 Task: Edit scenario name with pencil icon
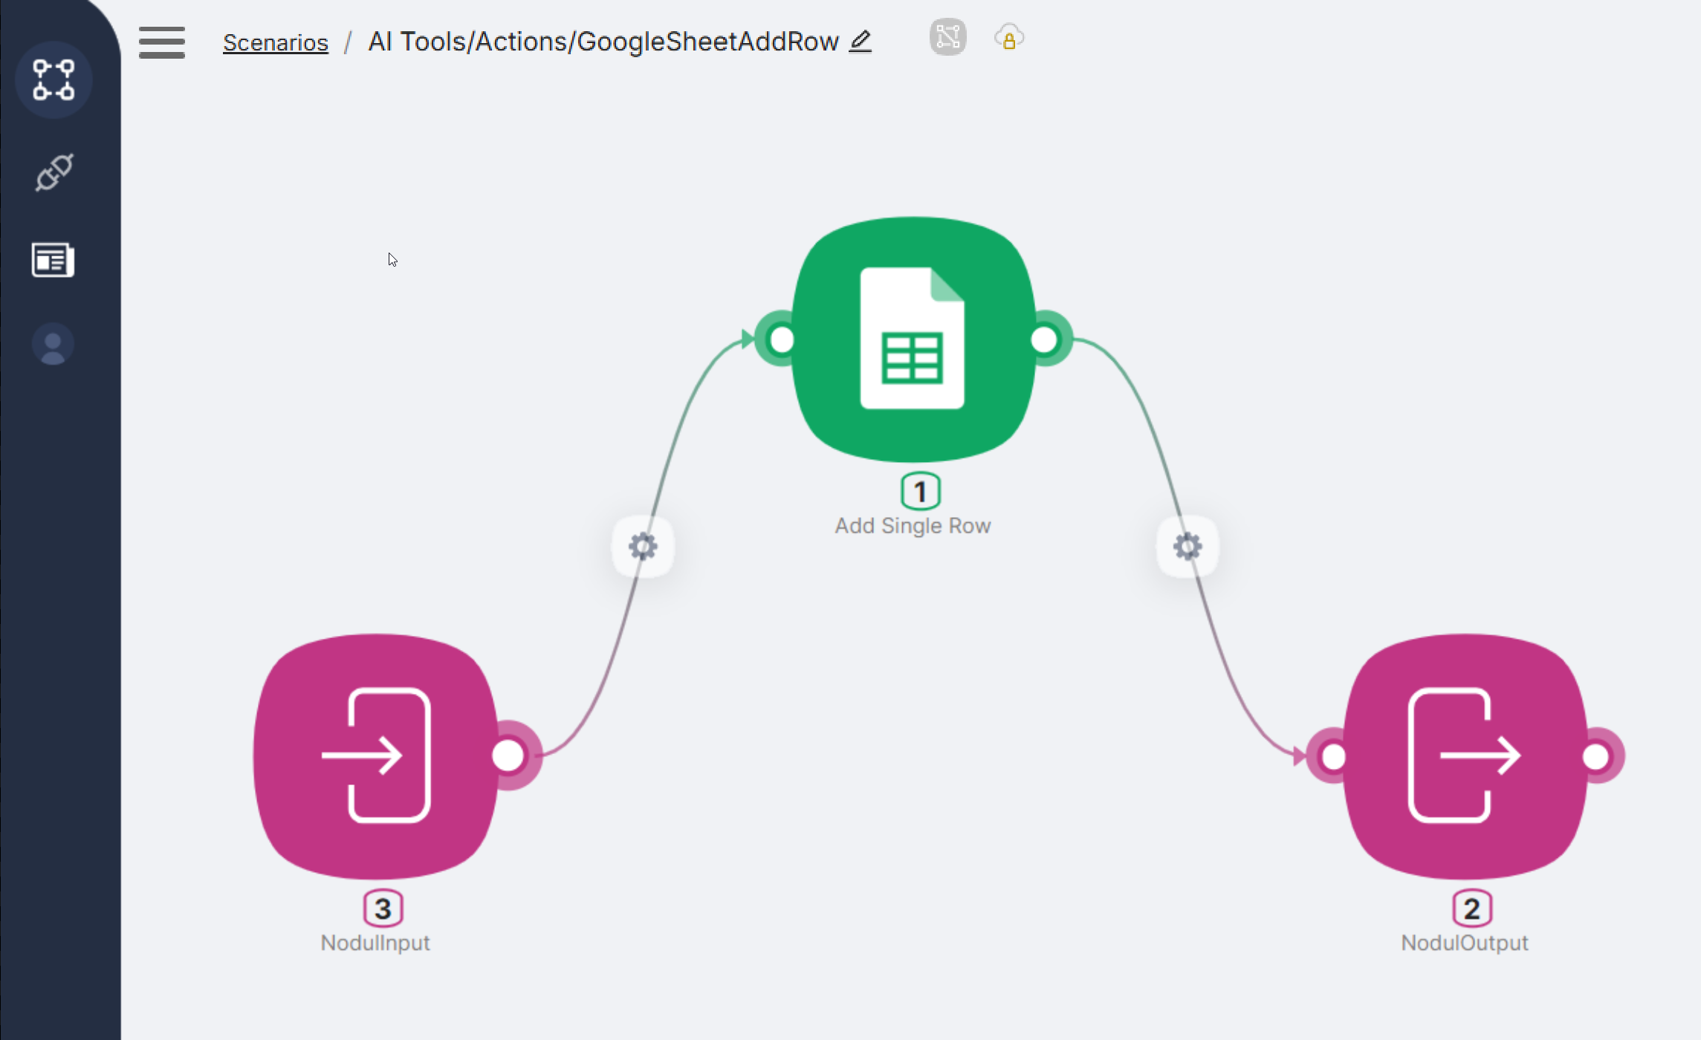[x=860, y=41]
